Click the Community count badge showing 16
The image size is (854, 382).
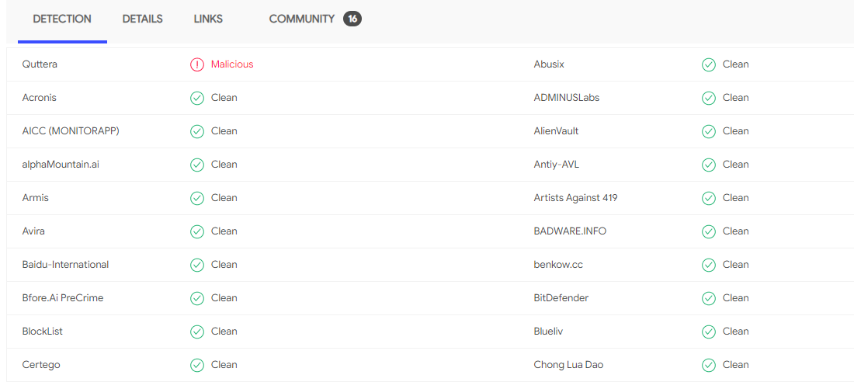click(352, 19)
